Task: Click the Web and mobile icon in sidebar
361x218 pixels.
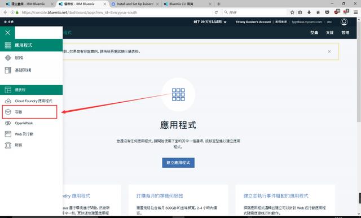Action: pyautogui.click(x=8, y=134)
